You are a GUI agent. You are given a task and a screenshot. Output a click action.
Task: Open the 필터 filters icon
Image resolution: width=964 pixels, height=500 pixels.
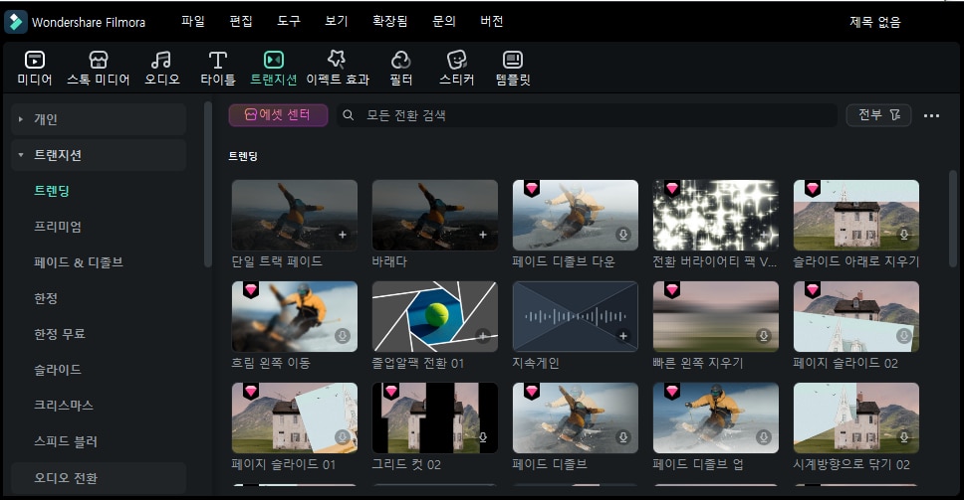pos(400,62)
